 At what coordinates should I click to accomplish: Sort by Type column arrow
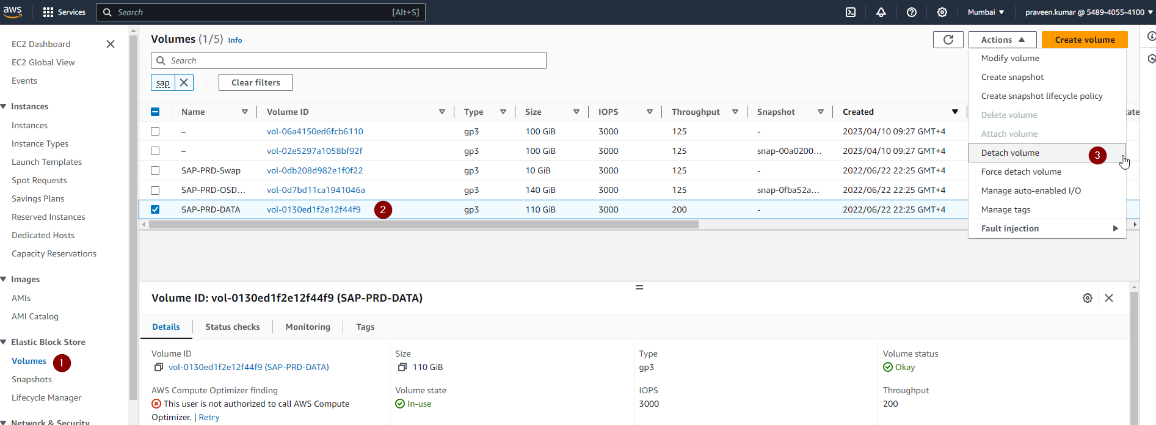click(503, 112)
